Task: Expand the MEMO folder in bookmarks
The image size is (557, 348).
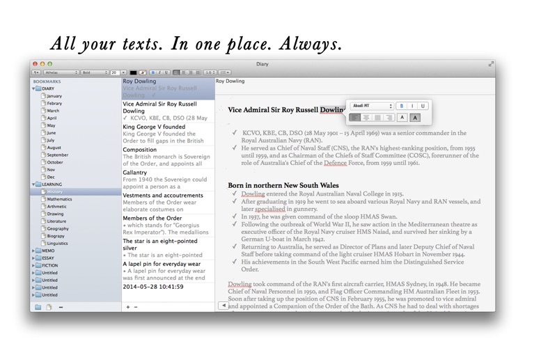Action: [x=33, y=251]
